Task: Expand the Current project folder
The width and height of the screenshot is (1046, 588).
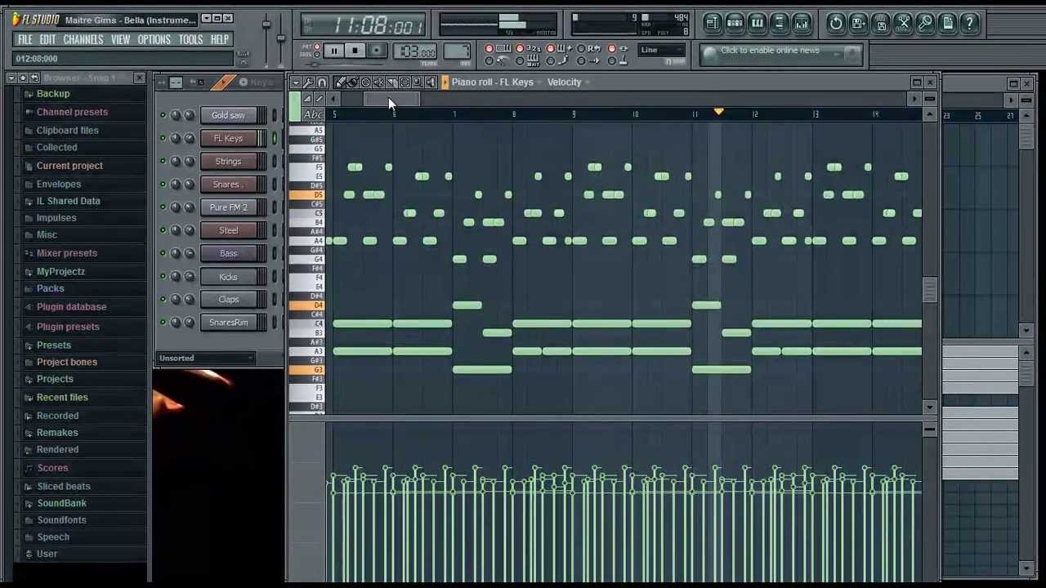Action: (69, 166)
